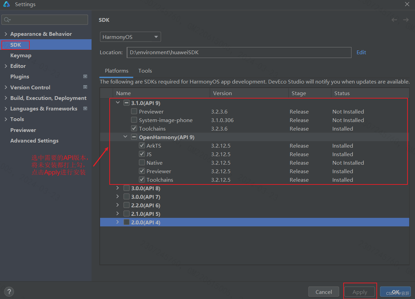Click the DevEco Studio logo icon in title bar
This screenshot has width=415, height=299.
point(6,4)
